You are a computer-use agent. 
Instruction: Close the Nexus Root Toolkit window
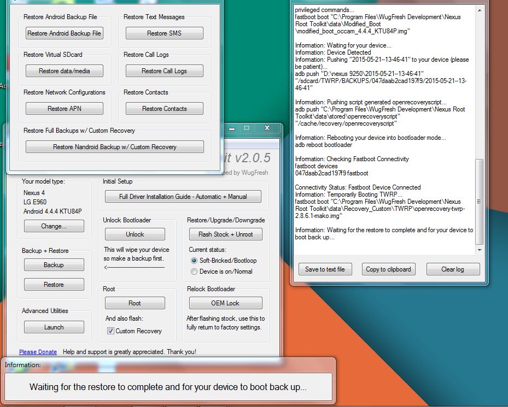(x=267, y=128)
